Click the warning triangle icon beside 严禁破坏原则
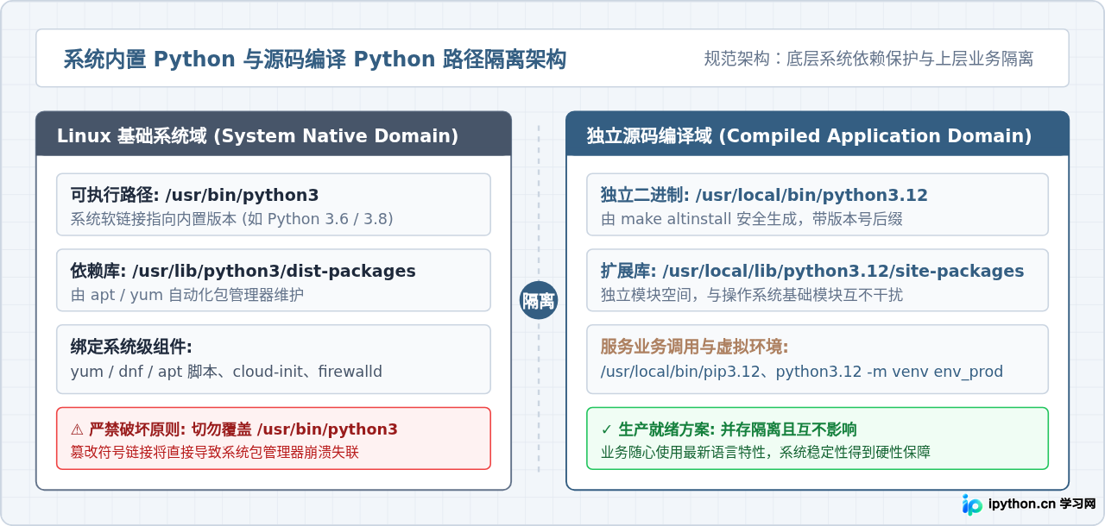The width and height of the screenshot is (1105, 526). (77, 429)
